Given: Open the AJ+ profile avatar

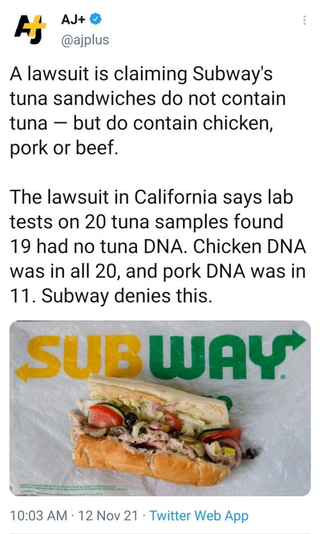Looking at the screenshot, I should click(x=30, y=29).
